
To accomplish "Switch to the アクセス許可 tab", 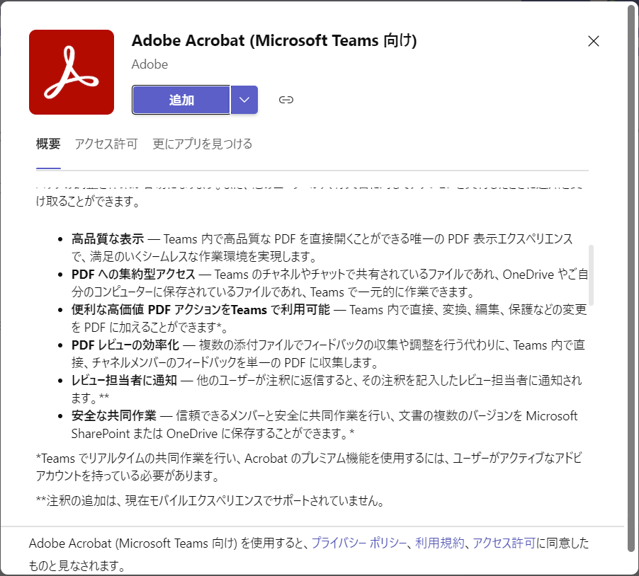I will (x=106, y=144).
